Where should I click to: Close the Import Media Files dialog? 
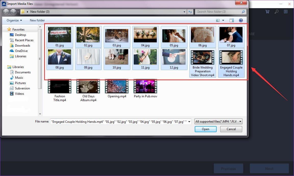point(241,3)
